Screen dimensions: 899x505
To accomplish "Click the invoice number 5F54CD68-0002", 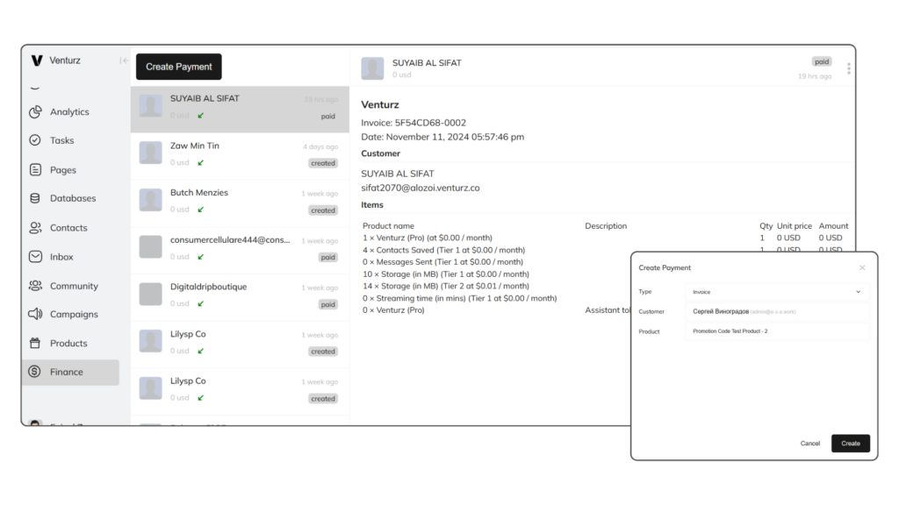I will click(430, 123).
